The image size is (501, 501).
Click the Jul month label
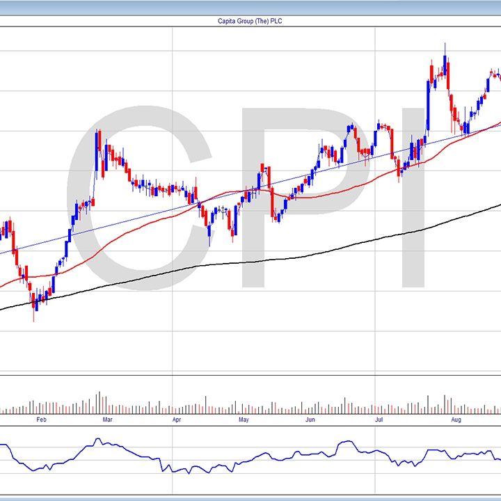(x=379, y=420)
